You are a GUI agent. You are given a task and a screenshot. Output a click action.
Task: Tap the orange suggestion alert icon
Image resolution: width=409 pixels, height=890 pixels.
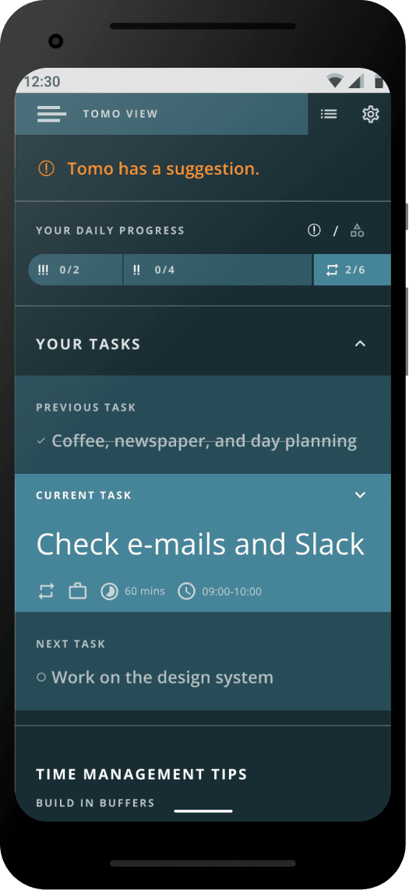46,168
